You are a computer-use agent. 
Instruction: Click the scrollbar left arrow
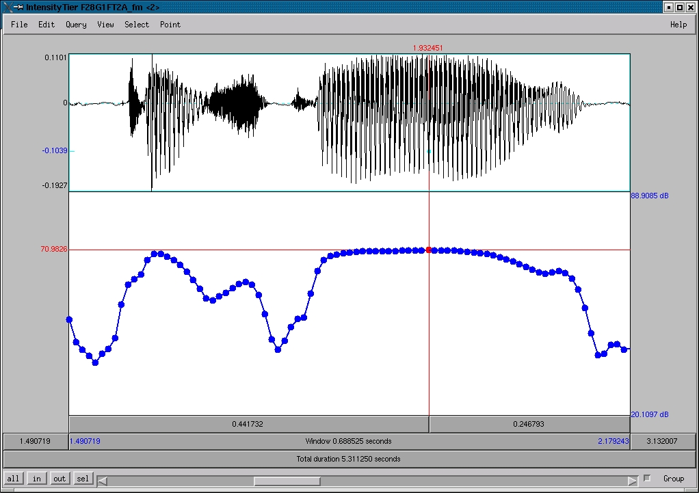tap(102, 481)
